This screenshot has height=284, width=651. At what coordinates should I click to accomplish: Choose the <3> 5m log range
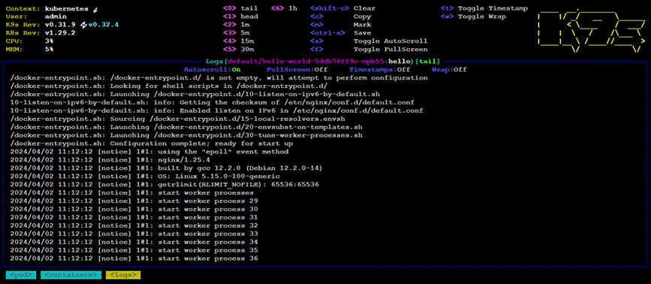[237, 33]
